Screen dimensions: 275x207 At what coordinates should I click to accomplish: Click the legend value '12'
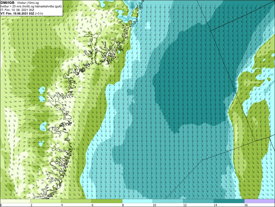pyautogui.click(x=185, y=205)
